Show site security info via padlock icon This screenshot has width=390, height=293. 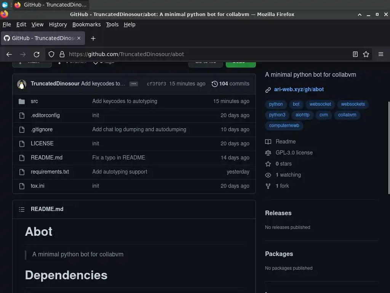(x=62, y=54)
